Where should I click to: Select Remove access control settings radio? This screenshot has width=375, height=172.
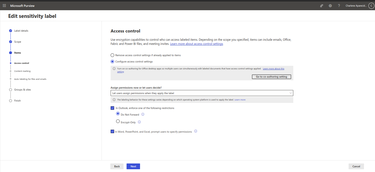coord(112,55)
